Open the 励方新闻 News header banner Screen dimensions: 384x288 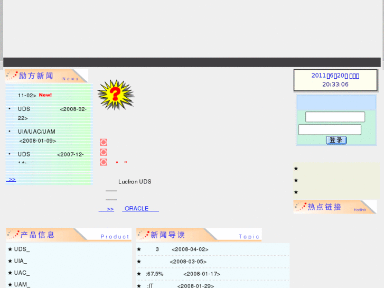pyautogui.click(x=46, y=76)
